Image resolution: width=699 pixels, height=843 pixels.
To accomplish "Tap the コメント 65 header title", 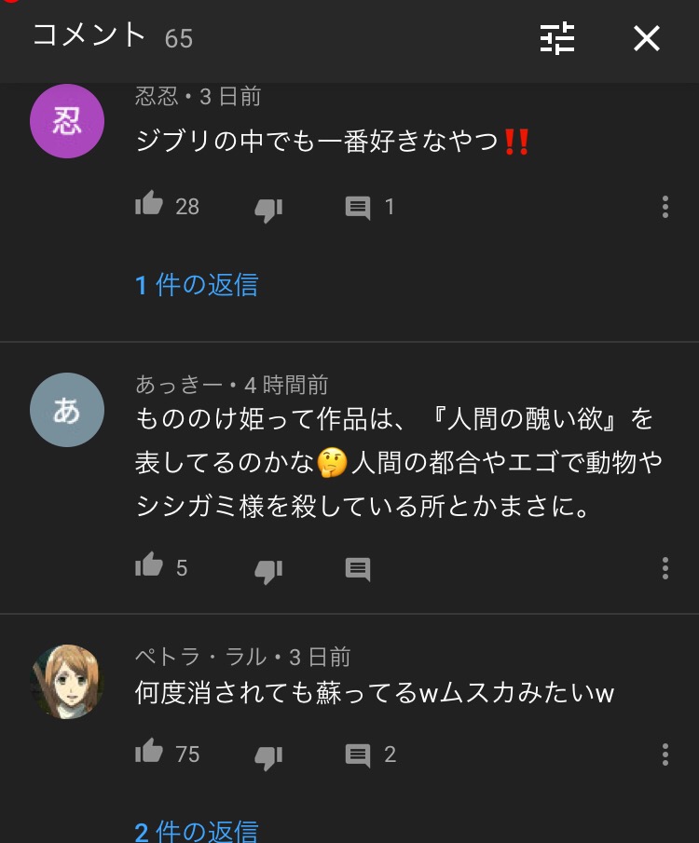I will [113, 36].
